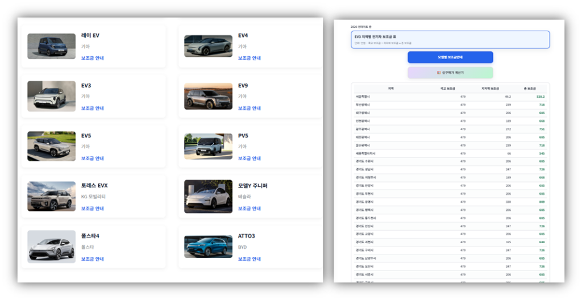582x300 pixels.
Task: Select the 인천광역시 row label
Action: tap(363, 122)
